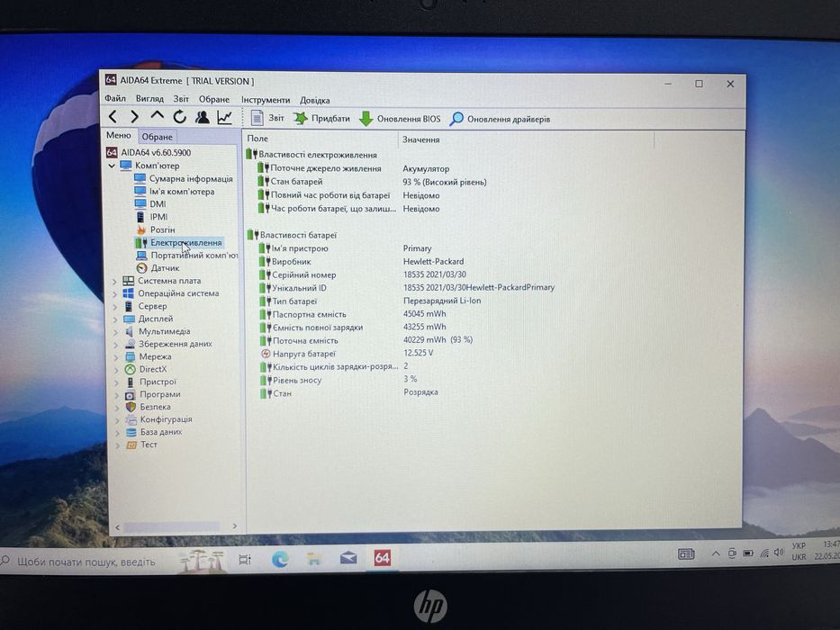Image resolution: width=840 pixels, height=630 pixels.
Task: Open File Explorer from taskbar
Action: [x=314, y=559]
